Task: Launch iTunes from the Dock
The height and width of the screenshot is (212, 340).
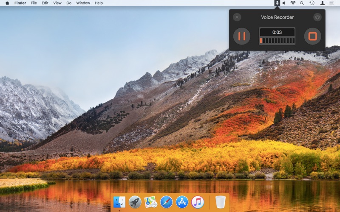Action: [198, 202]
